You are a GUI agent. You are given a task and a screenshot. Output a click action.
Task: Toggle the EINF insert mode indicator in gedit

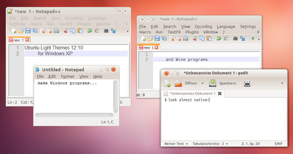pyautogui.click(x=278, y=143)
